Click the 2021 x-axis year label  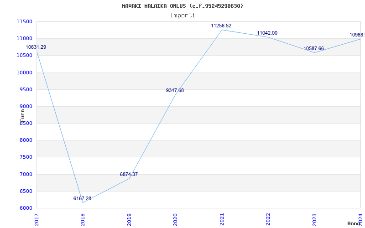pos(222,219)
